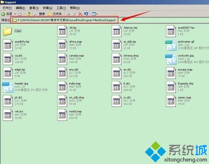Go up one folder level icon
The width and height of the screenshot is (209, 164).
click(29, 14)
